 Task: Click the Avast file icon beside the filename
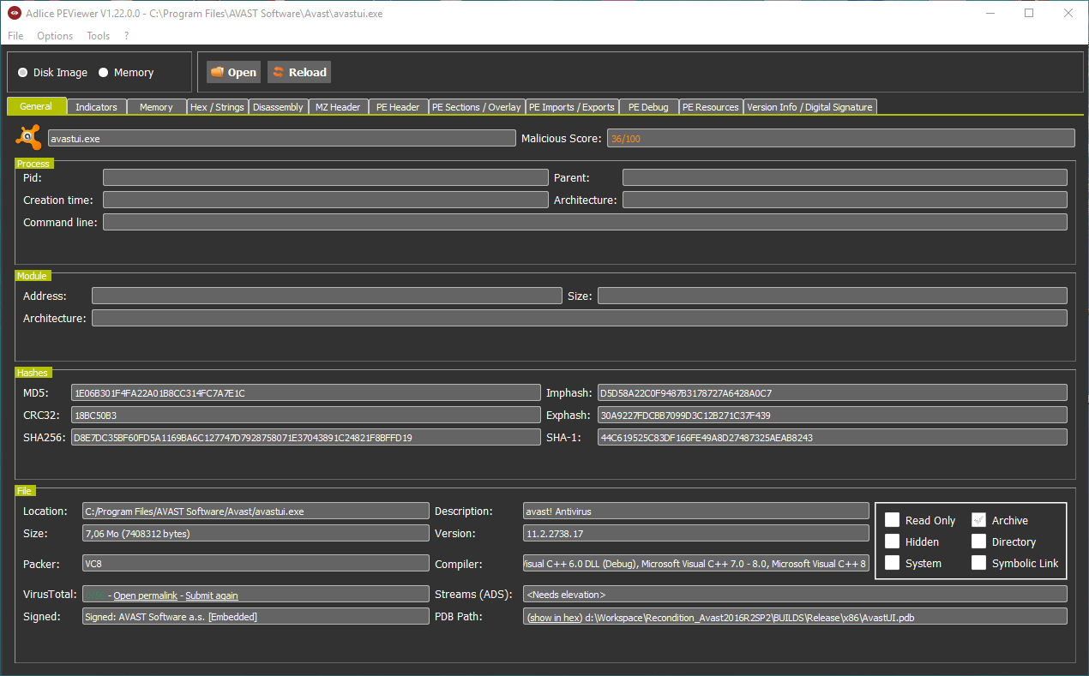pyautogui.click(x=28, y=138)
